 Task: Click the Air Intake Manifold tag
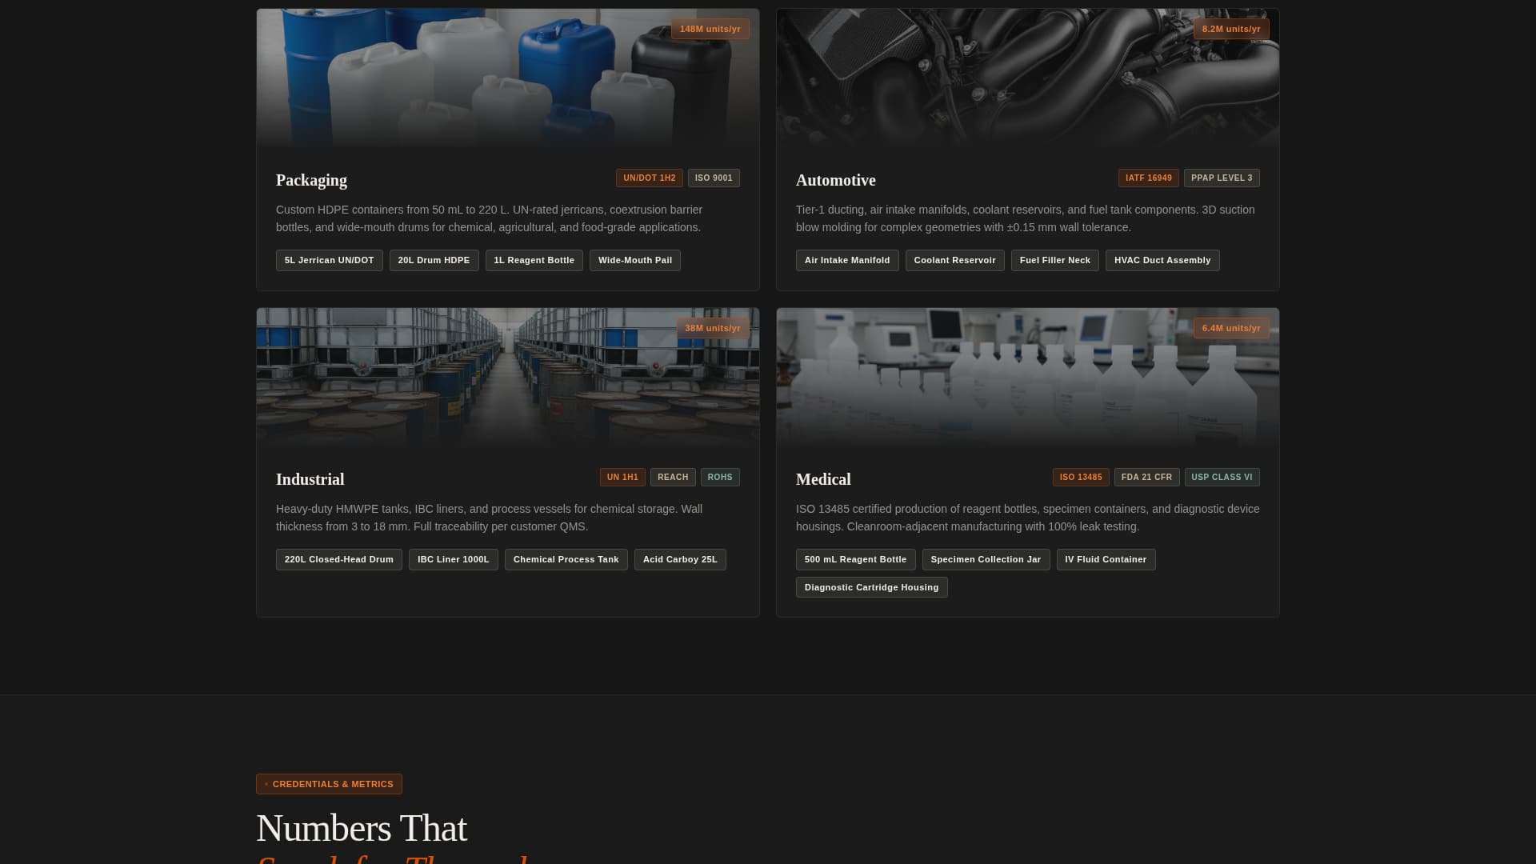coord(846,260)
